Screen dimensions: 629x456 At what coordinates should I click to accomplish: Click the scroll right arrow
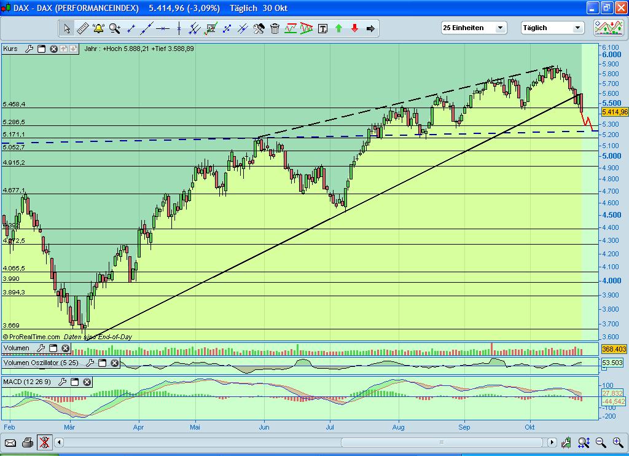point(552,442)
